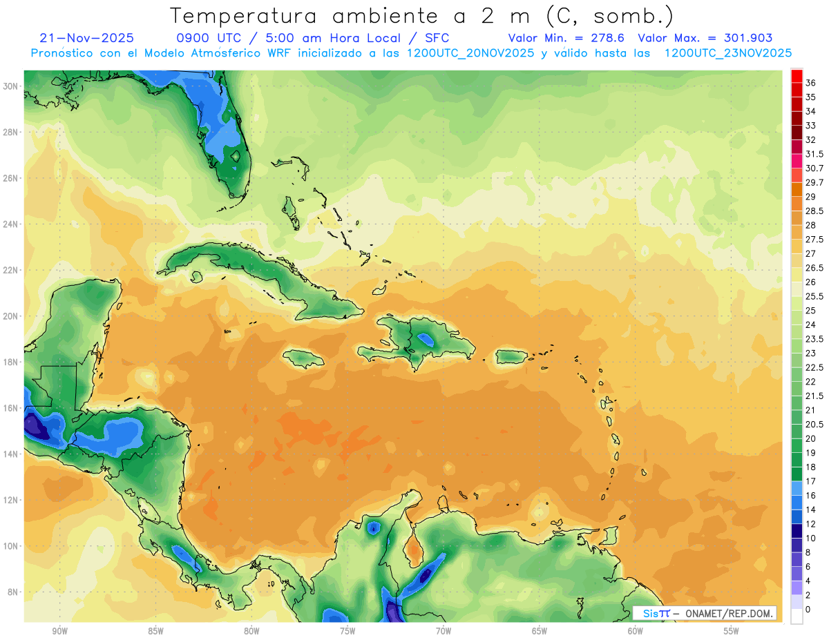Click the '8N' latitude label

click(x=13, y=592)
